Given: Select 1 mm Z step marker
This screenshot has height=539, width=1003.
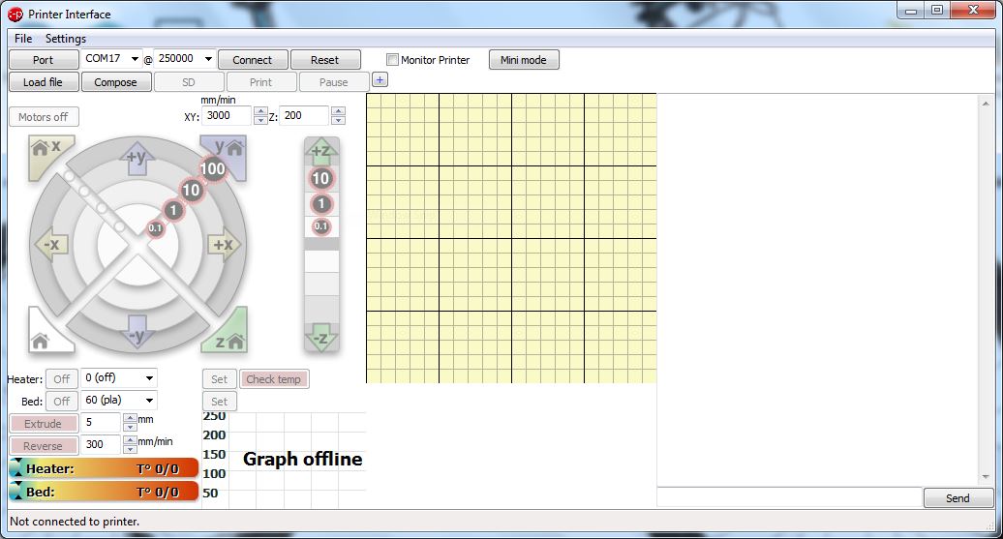Looking at the screenshot, I should point(321,204).
